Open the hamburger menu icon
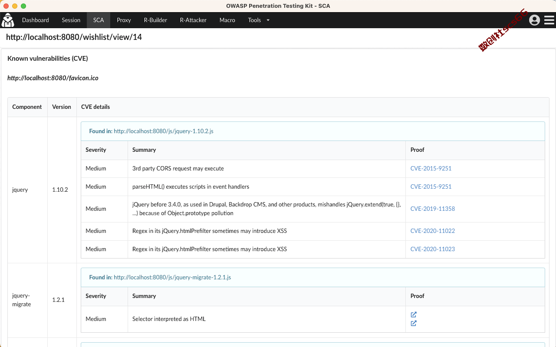556x347 pixels. pos(549,20)
